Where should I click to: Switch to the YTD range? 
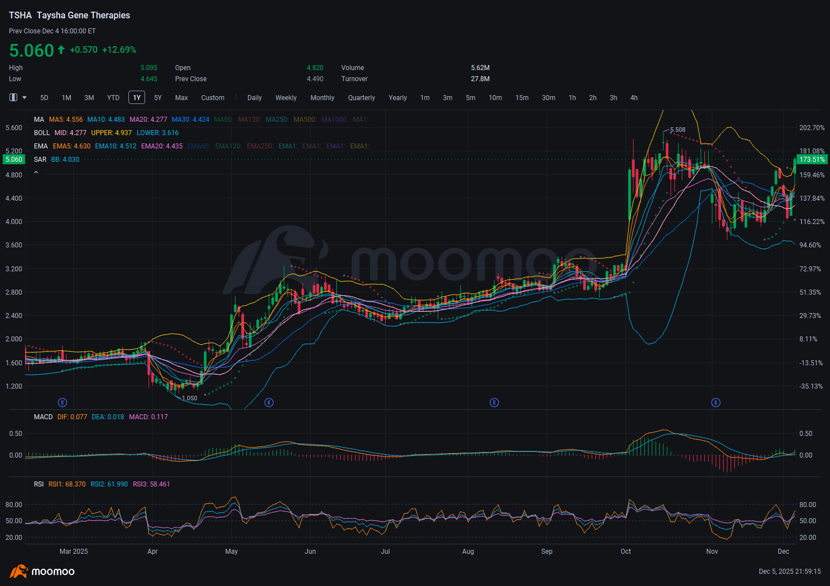pos(113,98)
